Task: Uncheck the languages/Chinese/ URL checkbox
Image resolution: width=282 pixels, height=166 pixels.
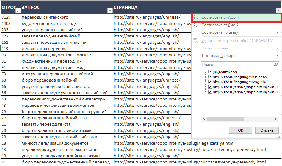Action: [210, 77]
